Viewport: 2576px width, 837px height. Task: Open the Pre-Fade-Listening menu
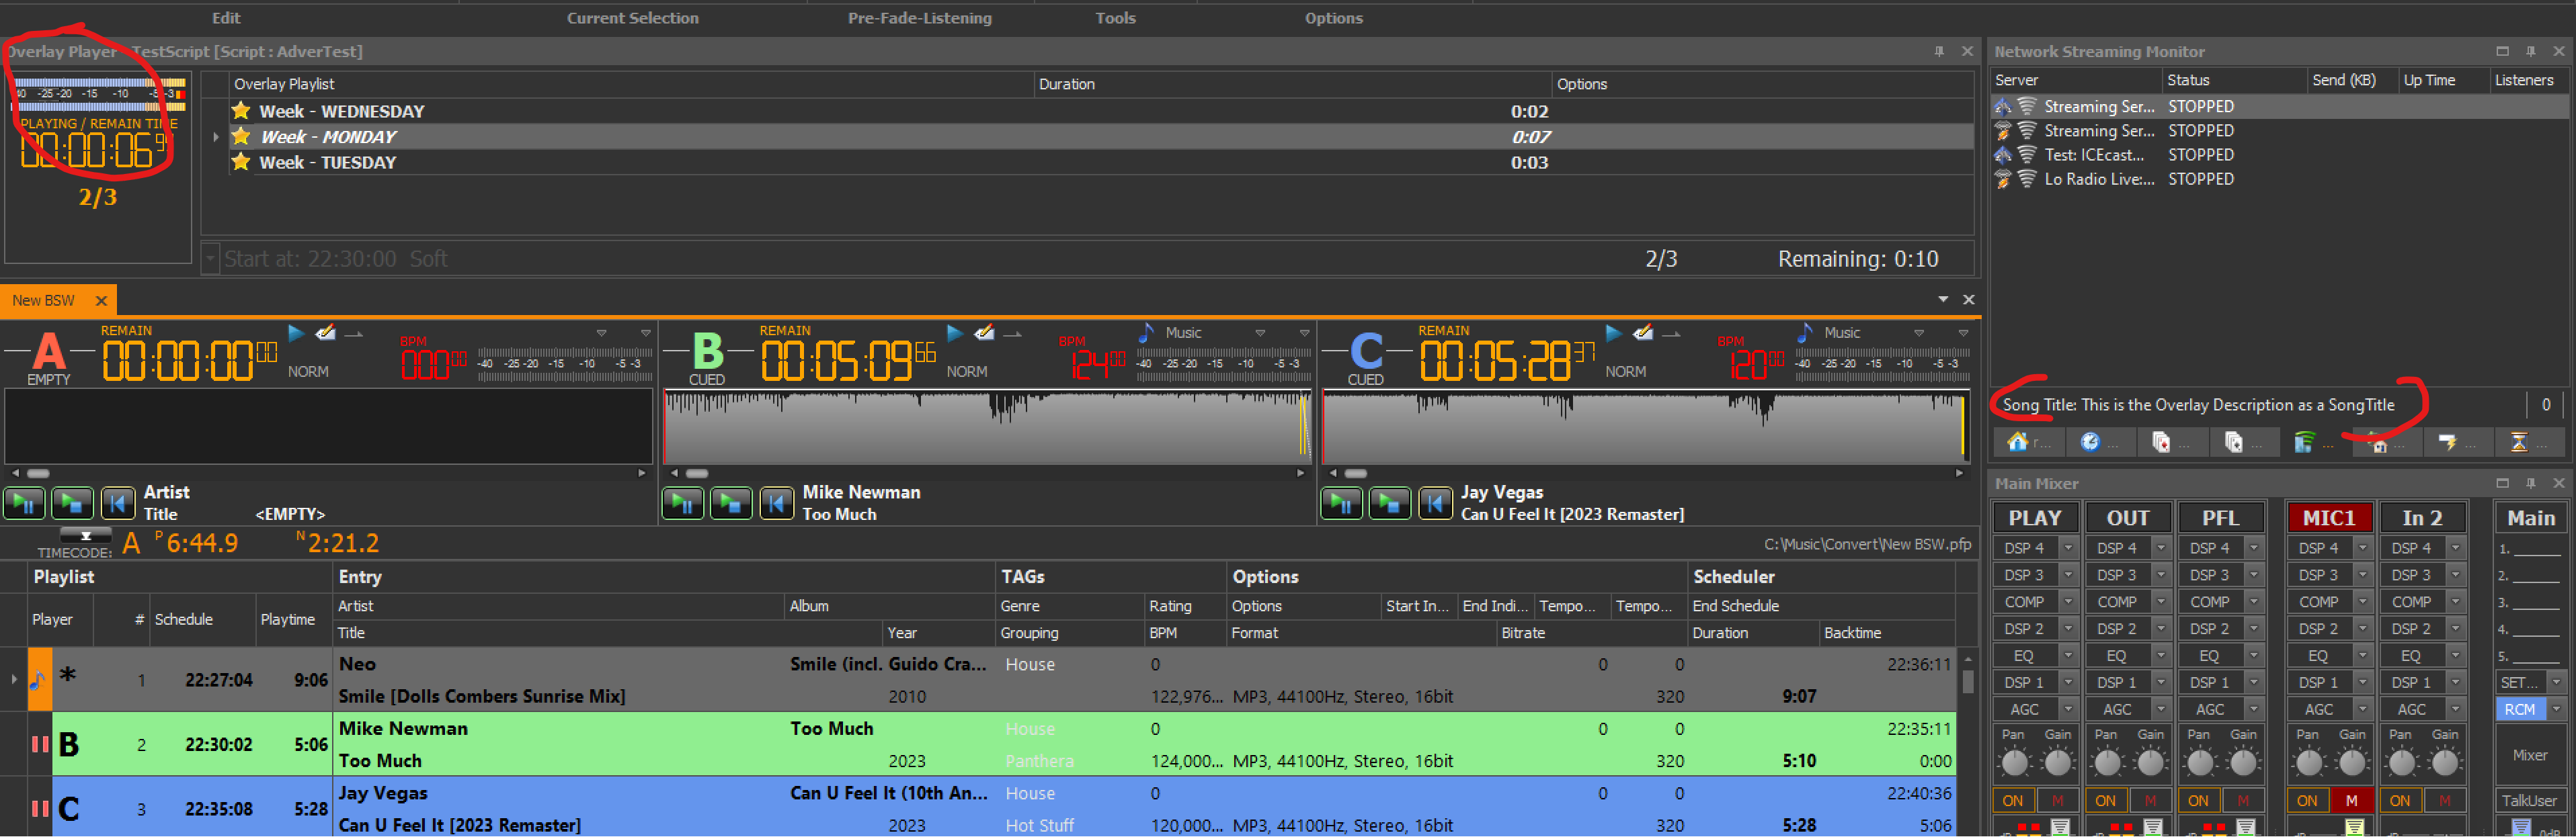[919, 18]
